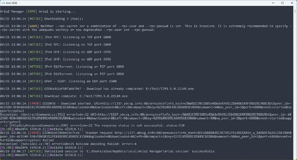
Task: Click the 'IPv6 BitTorrent: listening on TCP port 6888' line
Action: click(84, 74)
